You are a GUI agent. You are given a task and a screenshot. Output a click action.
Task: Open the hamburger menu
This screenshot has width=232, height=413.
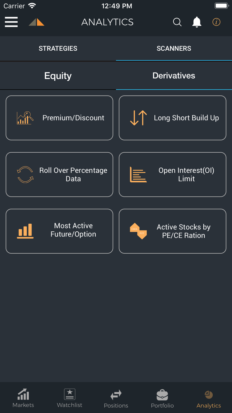coord(11,22)
